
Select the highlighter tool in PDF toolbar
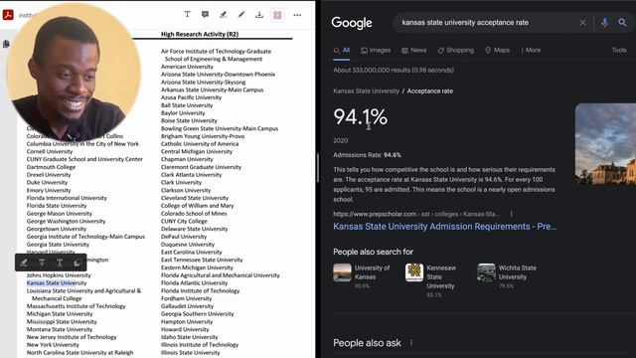223,15
